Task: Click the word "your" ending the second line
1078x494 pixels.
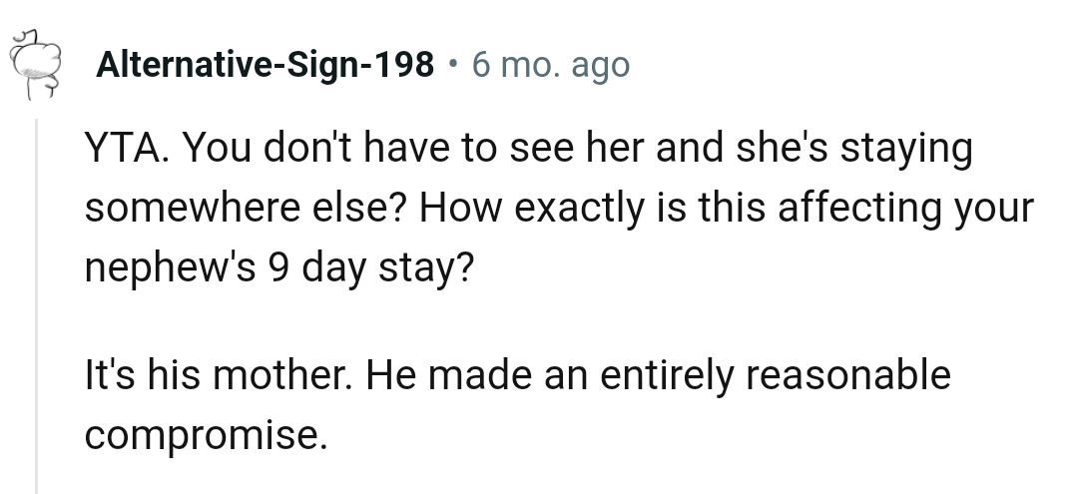Action: (991, 211)
